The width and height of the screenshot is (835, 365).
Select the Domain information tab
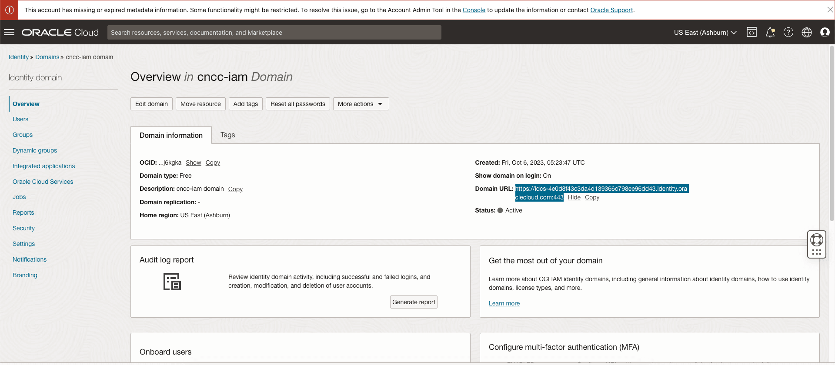[171, 135]
